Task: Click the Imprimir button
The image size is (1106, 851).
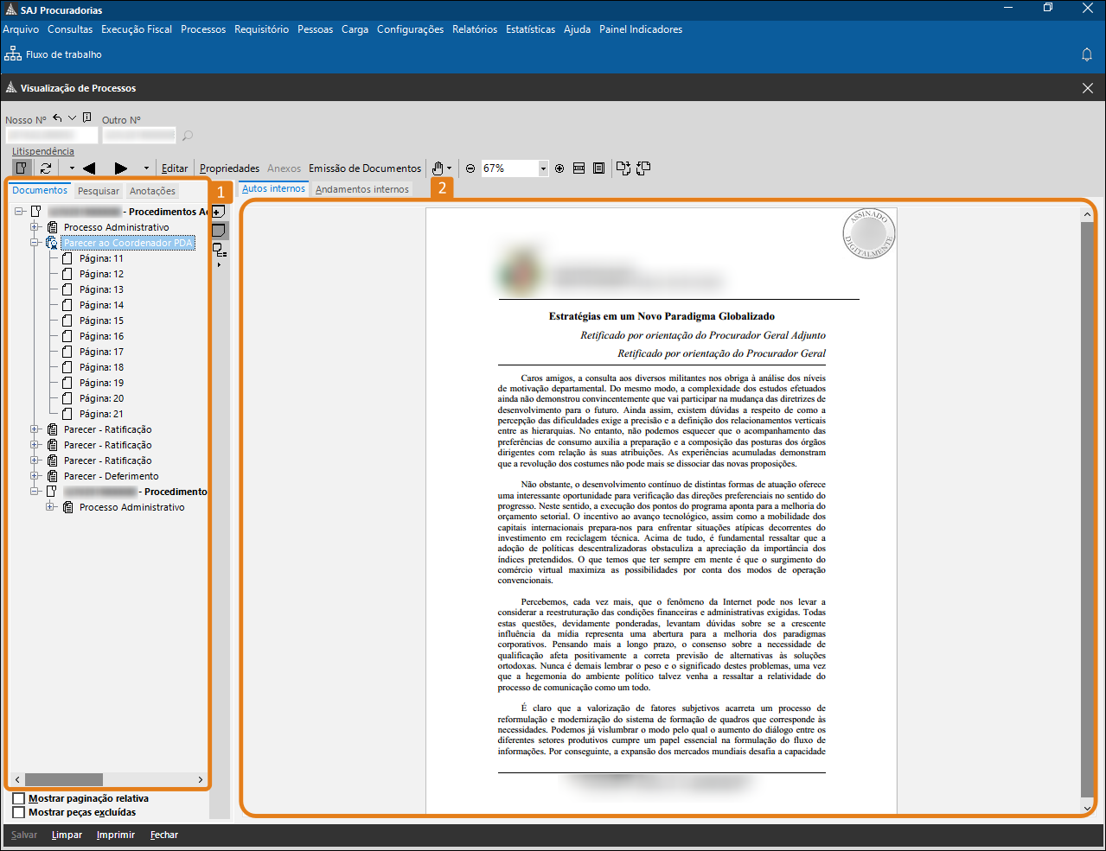Action: pos(116,835)
